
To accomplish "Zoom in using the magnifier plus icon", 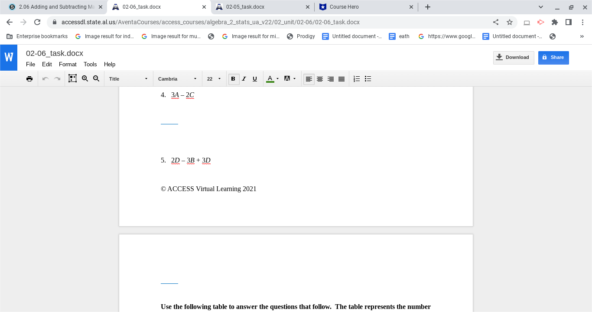I will coord(85,78).
